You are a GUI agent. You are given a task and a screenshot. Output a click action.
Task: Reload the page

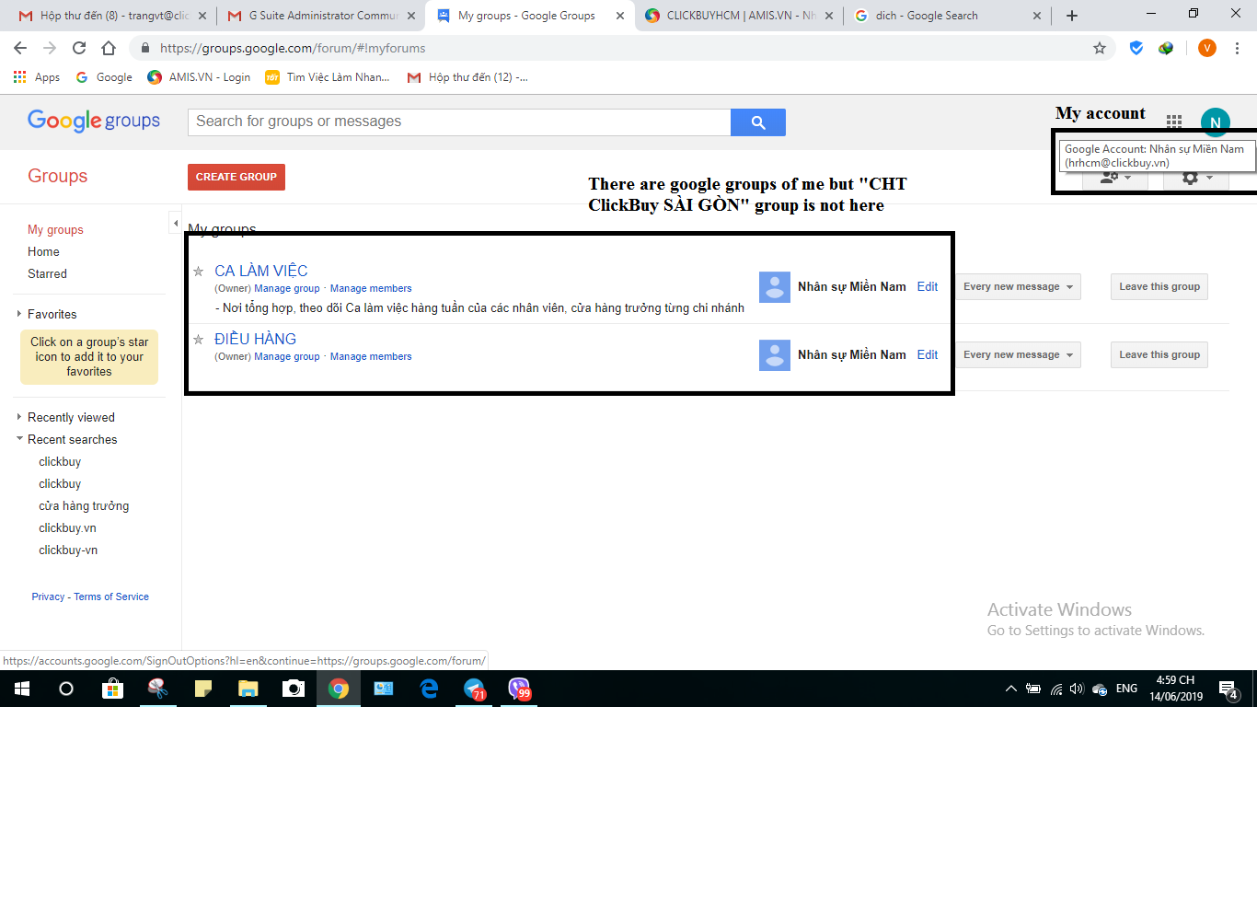click(x=79, y=48)
